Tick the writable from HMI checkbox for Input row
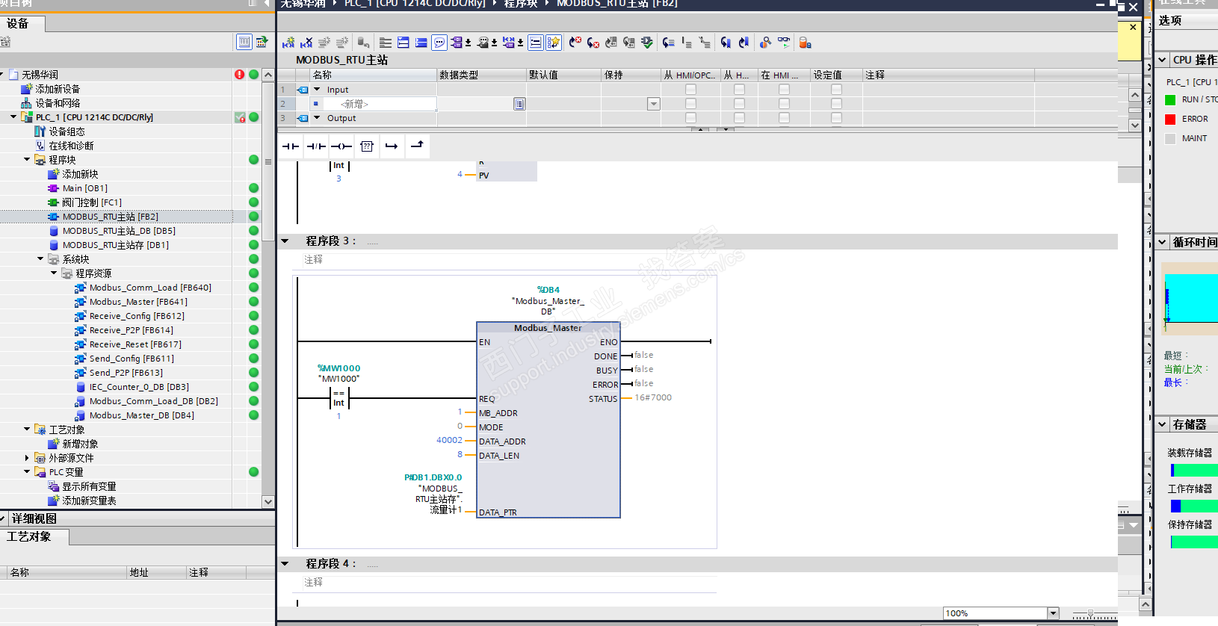The image size is (1218, 626). click(x=739, y=90)
